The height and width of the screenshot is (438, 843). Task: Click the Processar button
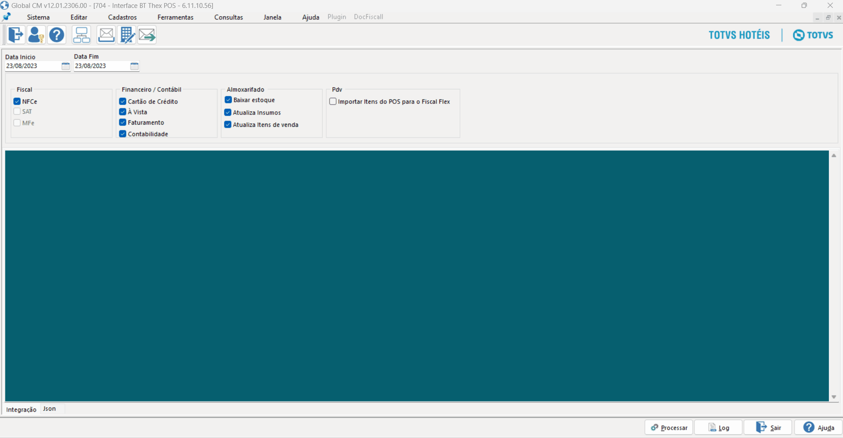pos(669,427)
